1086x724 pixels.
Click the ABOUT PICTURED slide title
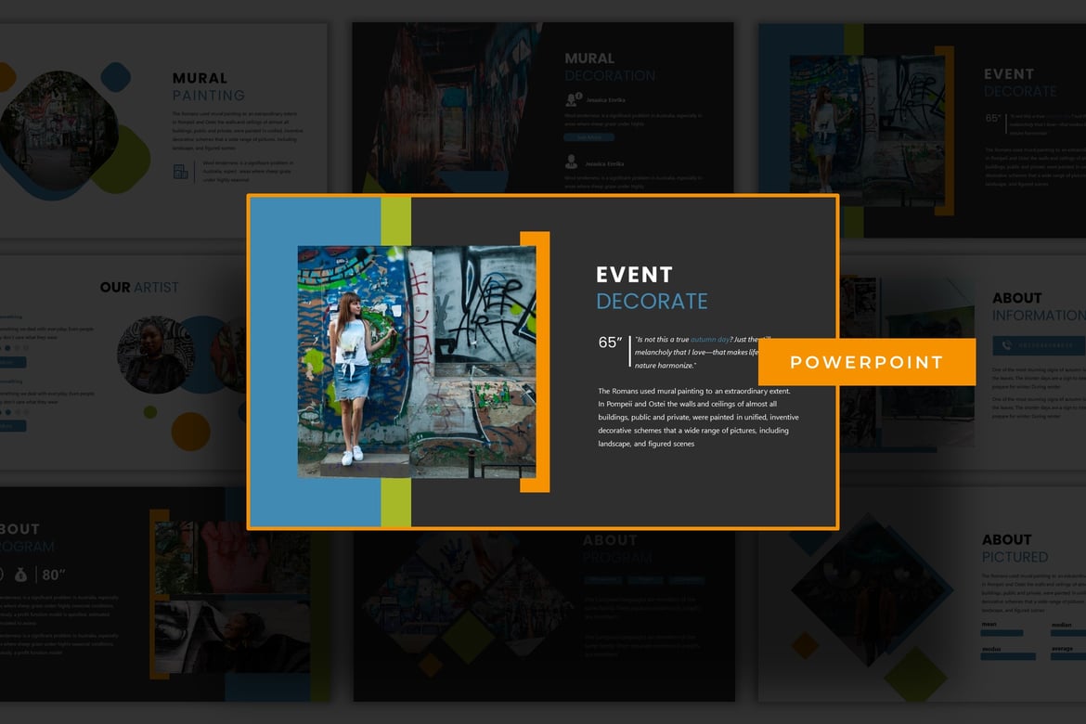[1015, 548]
